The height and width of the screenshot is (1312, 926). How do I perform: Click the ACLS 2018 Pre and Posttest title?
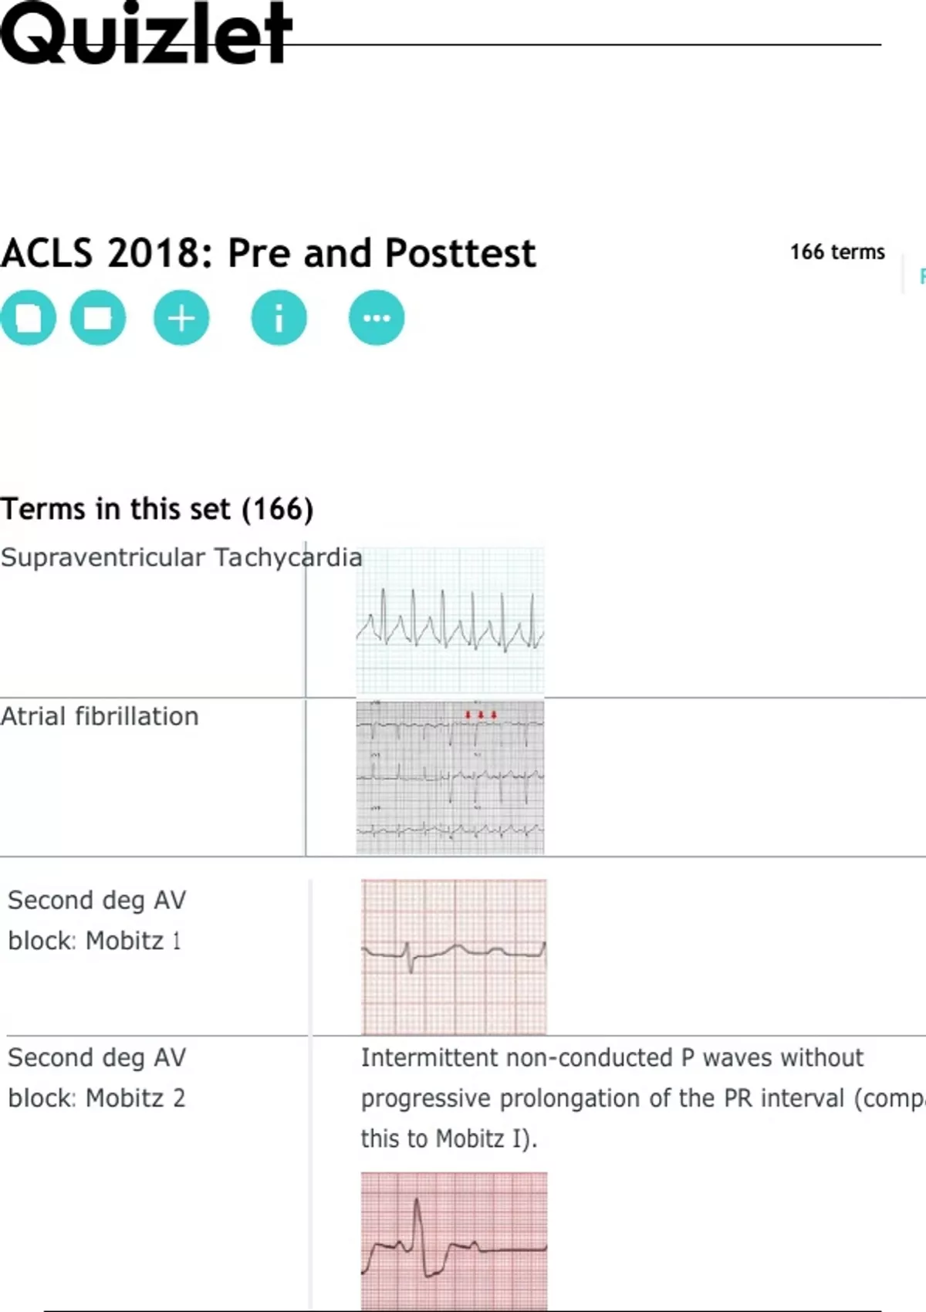pyautogui.click(x=268, y=253)
